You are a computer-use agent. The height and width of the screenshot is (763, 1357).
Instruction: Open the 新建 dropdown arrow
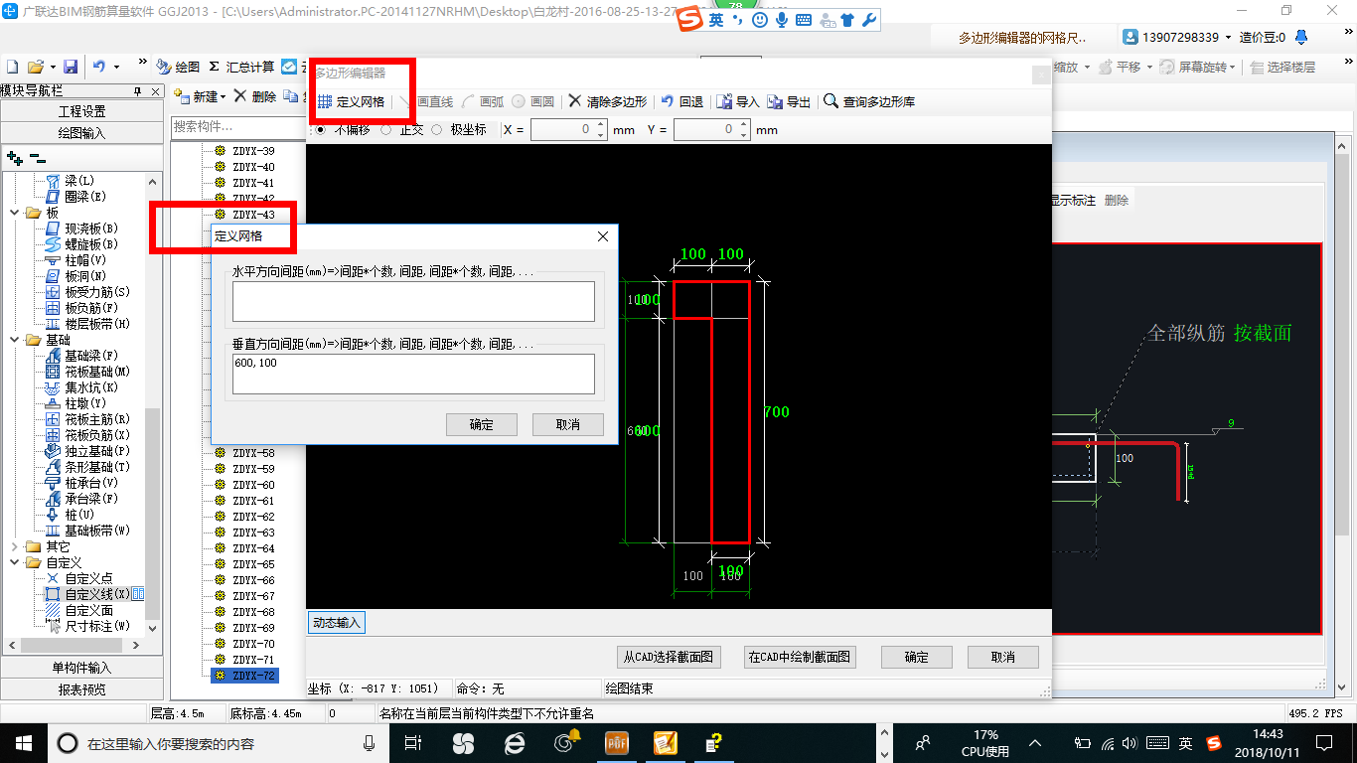224,97
